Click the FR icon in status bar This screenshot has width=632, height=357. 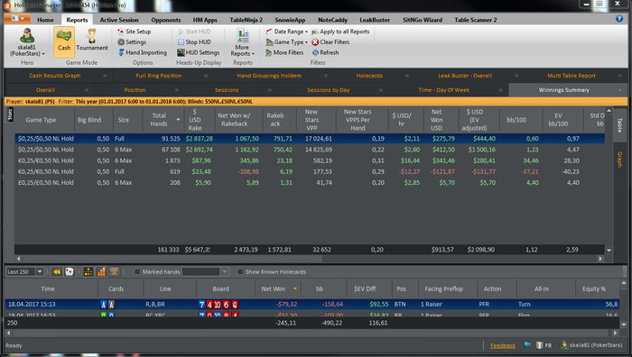pos(544,345)
